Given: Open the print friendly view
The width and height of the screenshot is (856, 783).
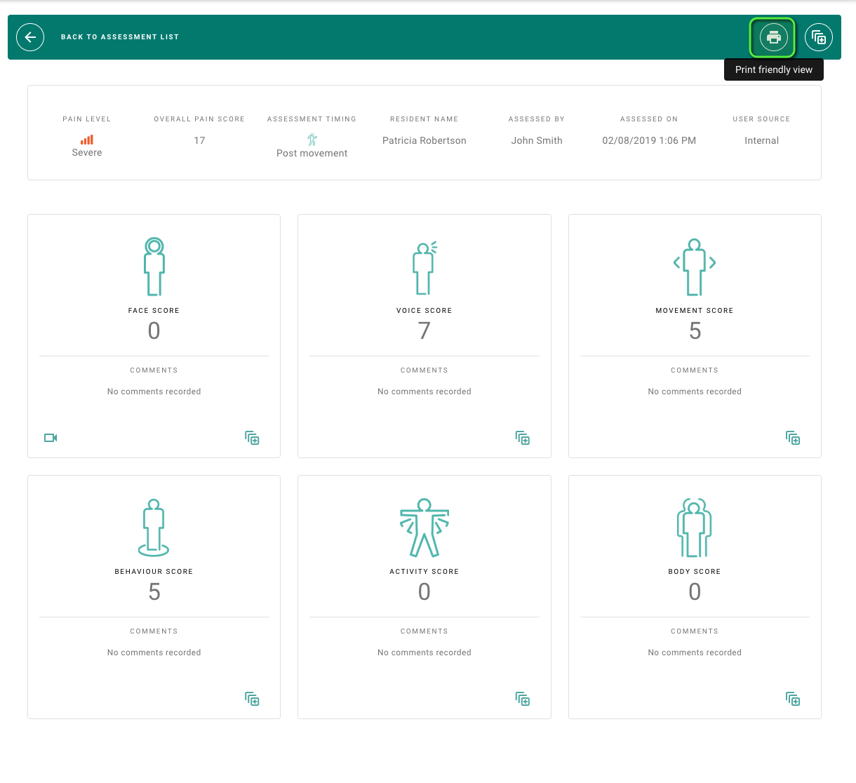Looking at the screenshot, I should tap(773, 37).
